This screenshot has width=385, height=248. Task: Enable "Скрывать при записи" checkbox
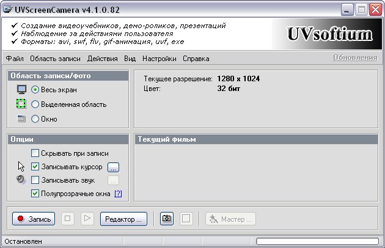(35, 153)
